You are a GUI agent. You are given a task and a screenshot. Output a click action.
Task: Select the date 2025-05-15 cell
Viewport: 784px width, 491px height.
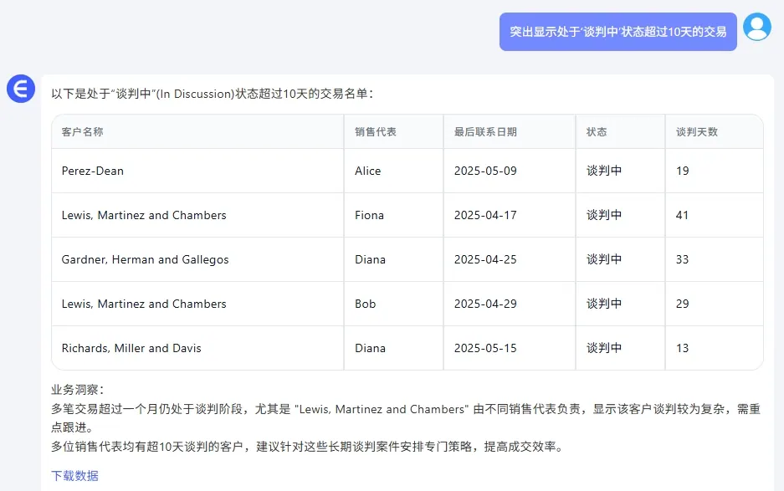click(x=510, y=348)
